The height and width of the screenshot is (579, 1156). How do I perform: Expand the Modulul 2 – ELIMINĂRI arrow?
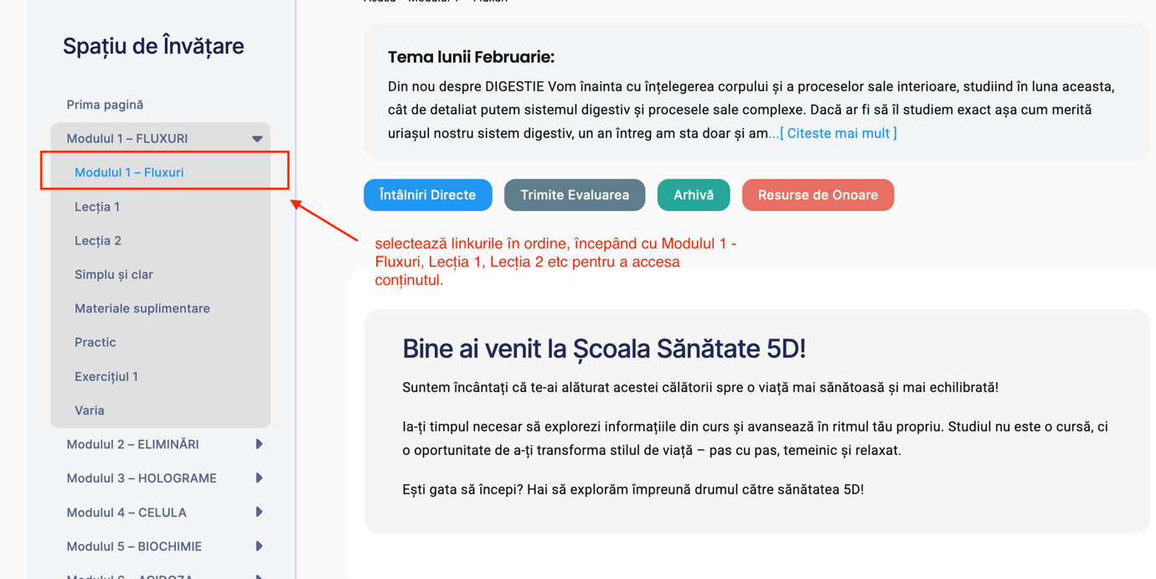point(259,444)
